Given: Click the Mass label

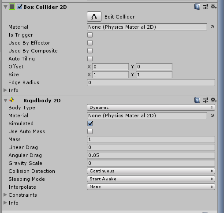Looking at the screenshot, I should pyautogui.click(x=15, y=139).
